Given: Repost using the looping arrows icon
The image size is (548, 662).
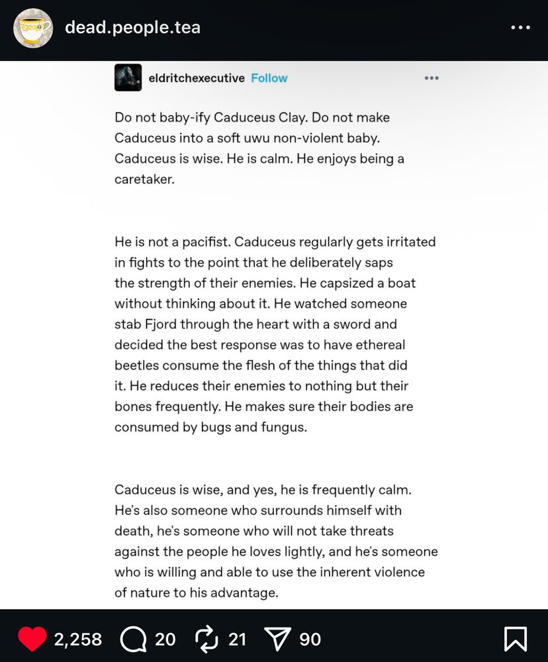Looking at the screenshot, I should [206, 639].
